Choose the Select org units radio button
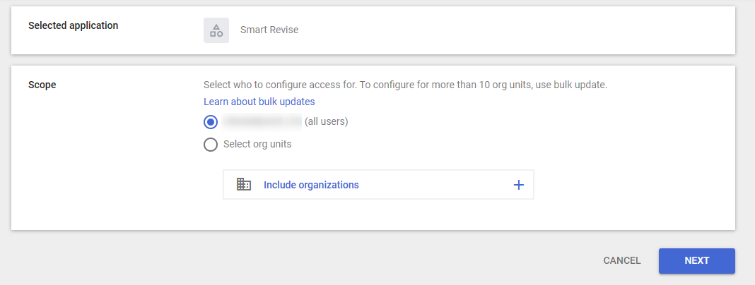755x285 pixels. point(211,144)
